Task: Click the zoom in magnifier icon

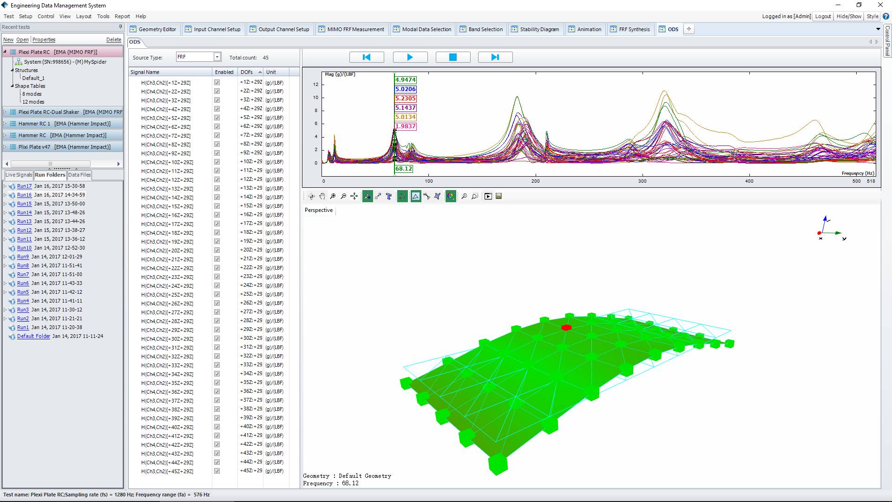Action: pyautogui.click(x=333, y=196)
